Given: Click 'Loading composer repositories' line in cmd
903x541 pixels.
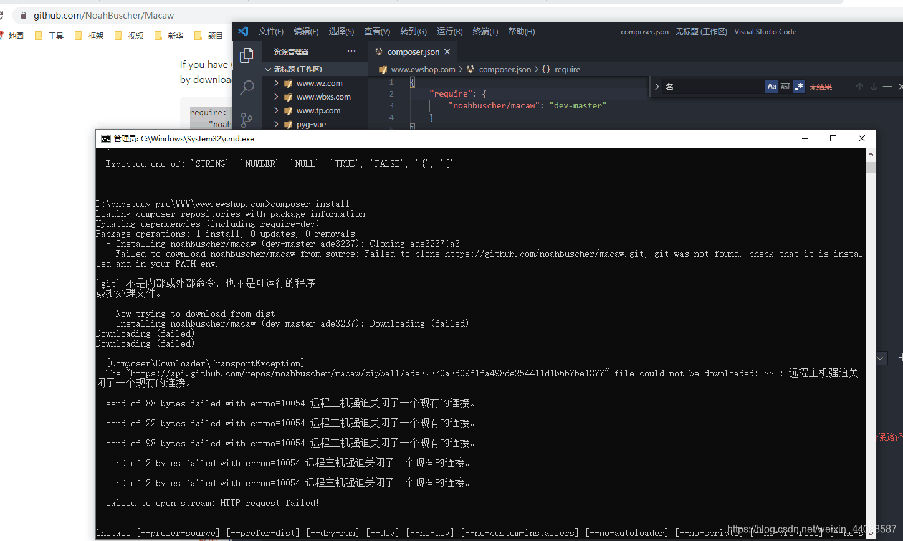Looking at the screenshot, I should pos(231,214).
